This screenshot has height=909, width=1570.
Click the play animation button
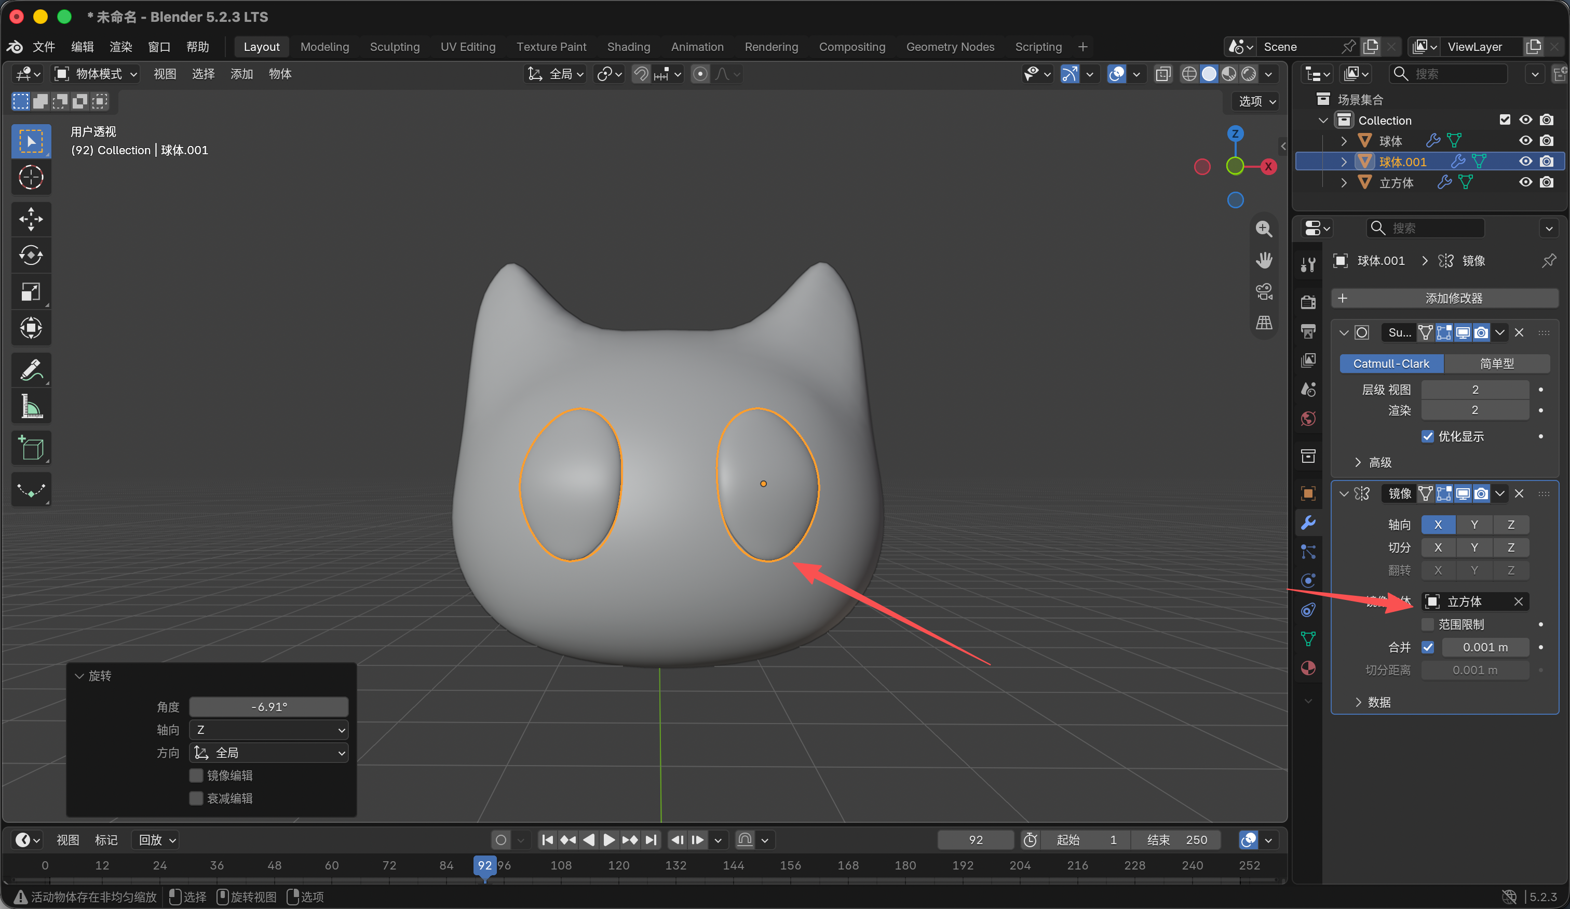pos(608,840)
